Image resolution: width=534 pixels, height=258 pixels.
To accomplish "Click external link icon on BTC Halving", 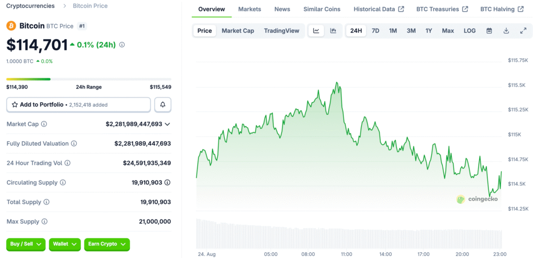I will [520, 9].
